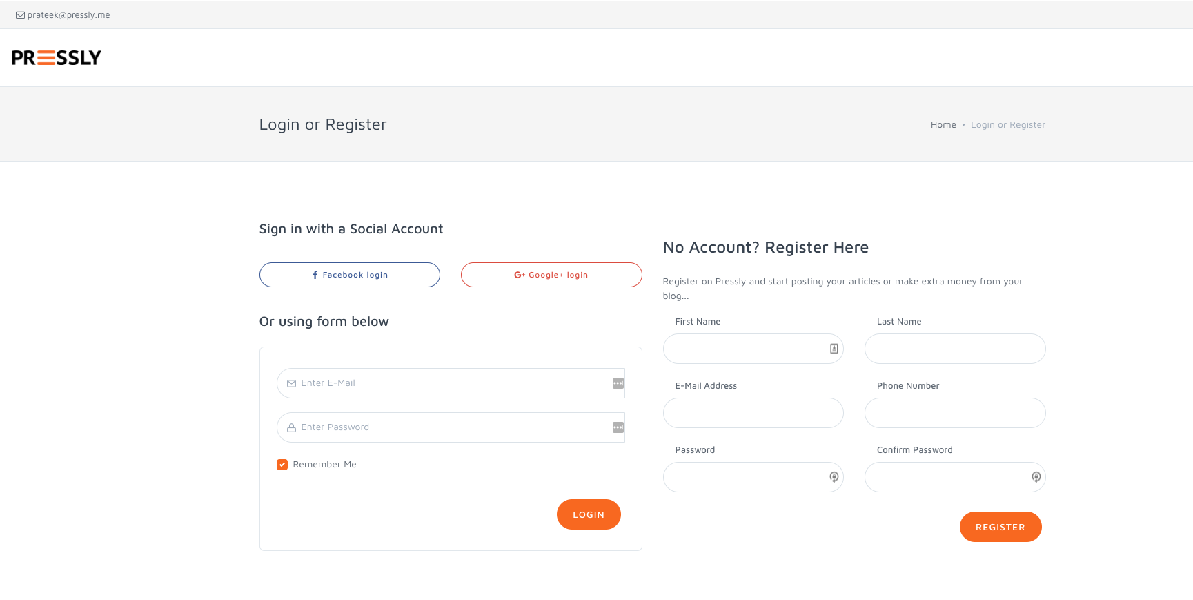Uncheck the Remember Me checkbox
Screen dimensions: 1193x600
click(282, 465)
